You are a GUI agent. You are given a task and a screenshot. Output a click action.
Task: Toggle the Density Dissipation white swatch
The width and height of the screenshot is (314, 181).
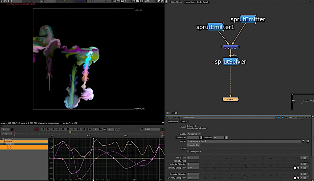coord(295,178)
